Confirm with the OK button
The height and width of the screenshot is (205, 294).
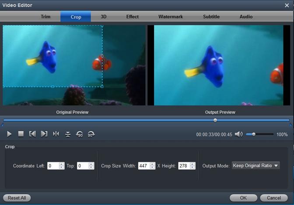tap(243, 198)
